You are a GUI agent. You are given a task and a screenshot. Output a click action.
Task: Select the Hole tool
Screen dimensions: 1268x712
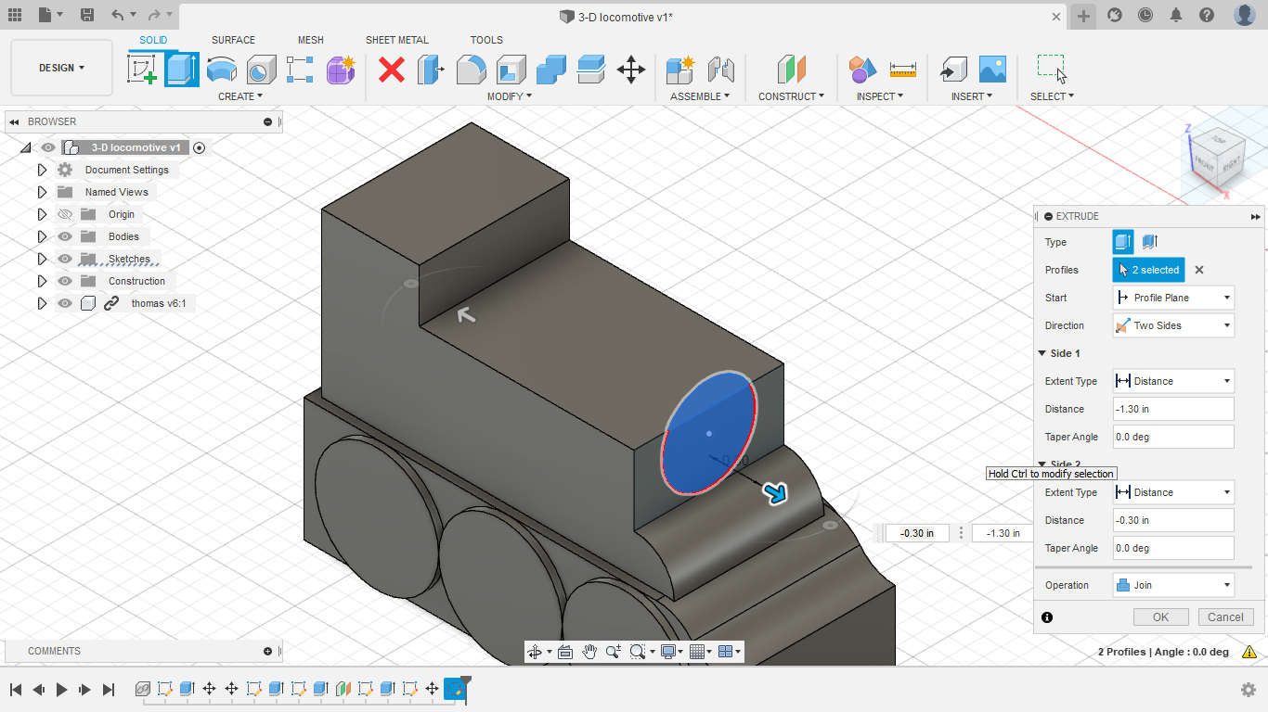pos(261,70)
